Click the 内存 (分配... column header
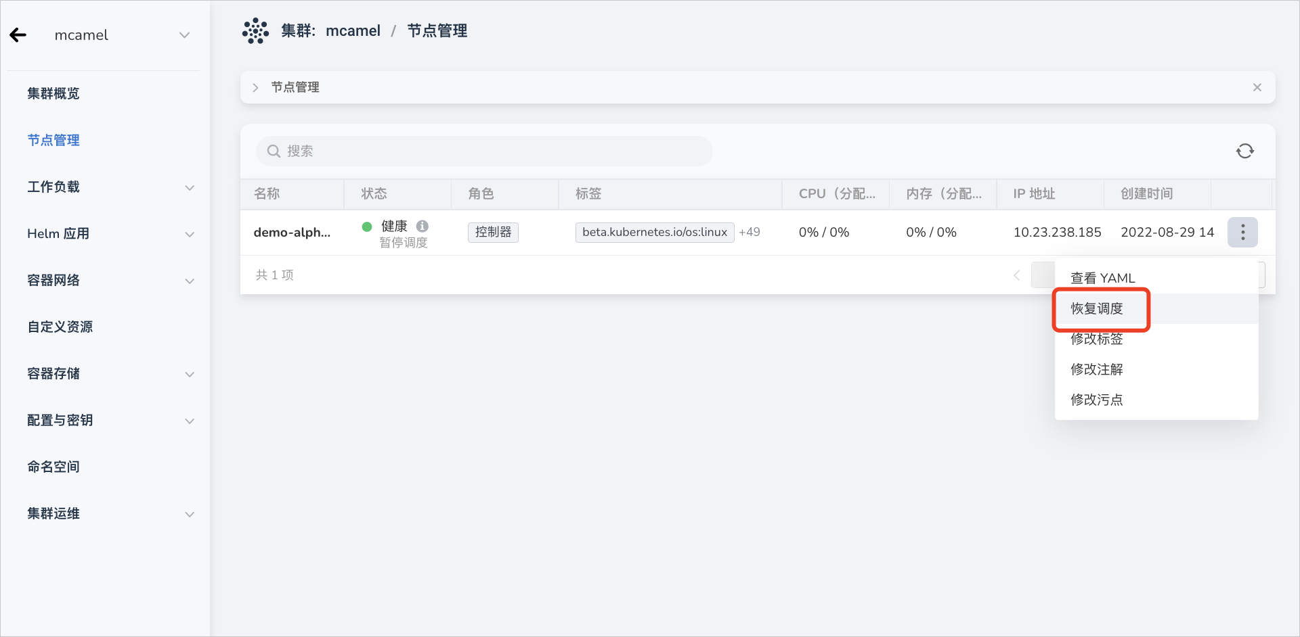1300x637 pixels. click(944, 193)
